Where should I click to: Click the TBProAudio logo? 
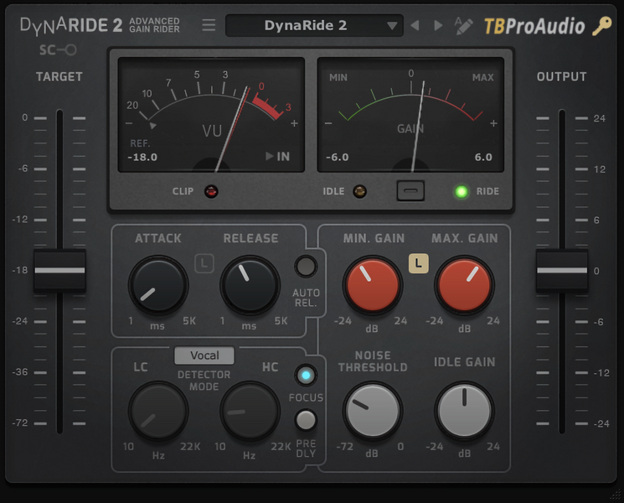pos(534,26)
